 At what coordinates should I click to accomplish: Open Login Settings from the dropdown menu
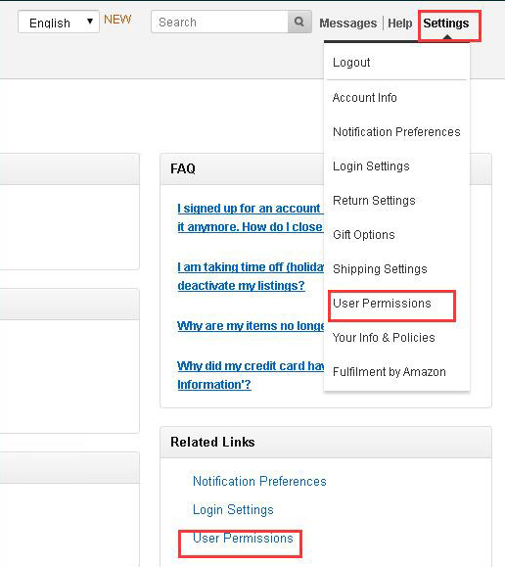click(371, 166)
